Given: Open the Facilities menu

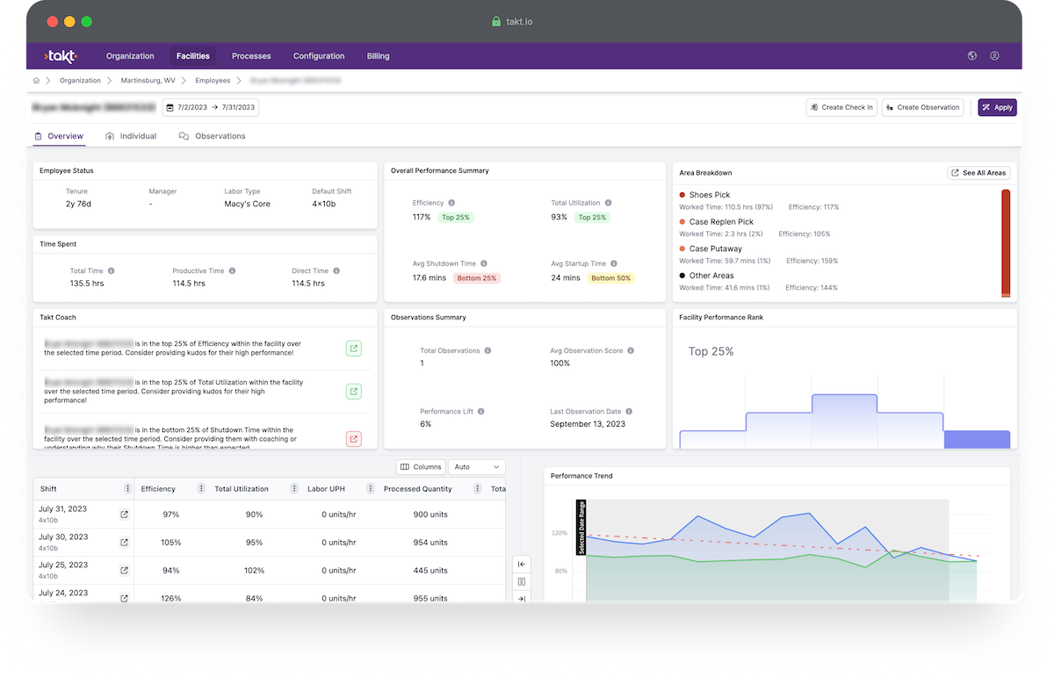Looking at the screenshot, I should point(193,56).
